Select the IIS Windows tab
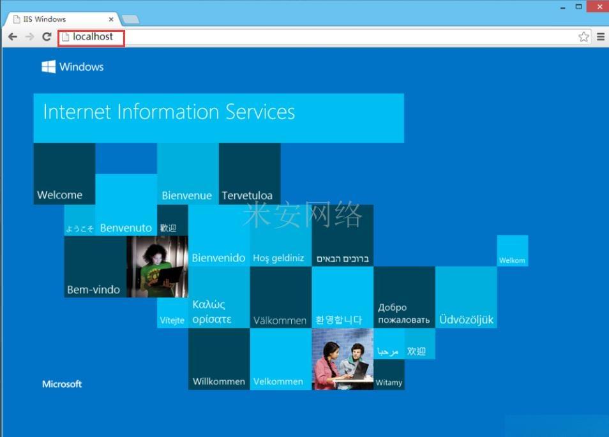 pyautogui.click(x=61, y=19)
